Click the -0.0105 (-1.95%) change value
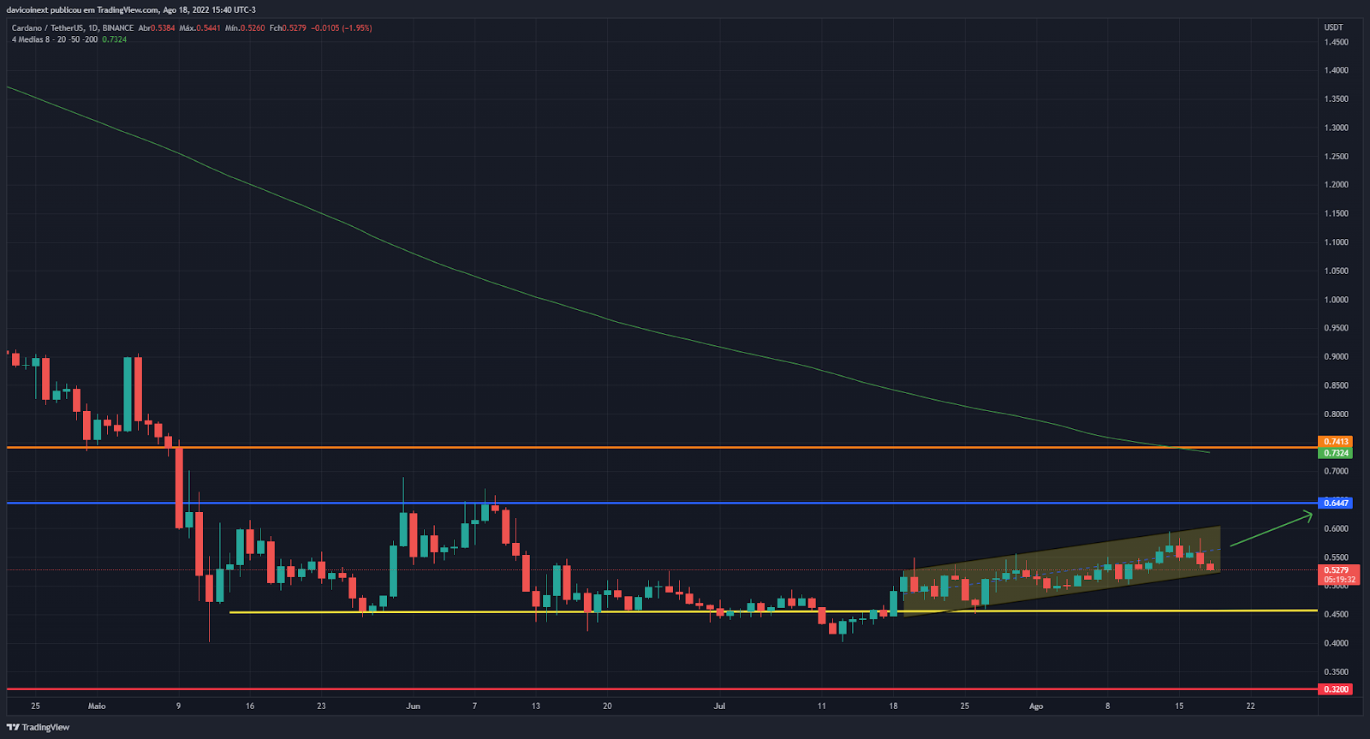The image size is (1370, 739). 342,28
